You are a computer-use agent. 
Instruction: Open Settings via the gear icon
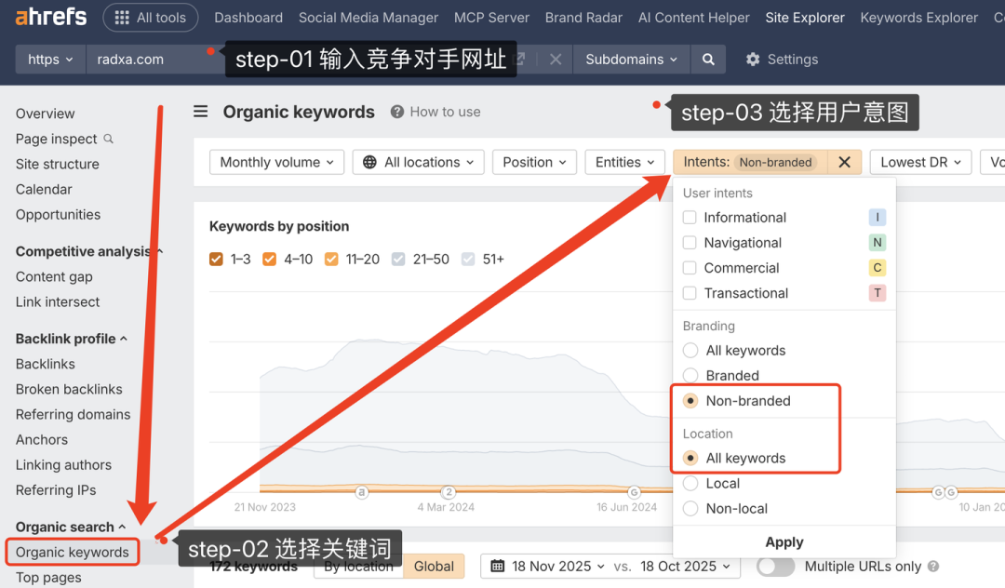click(x=753, y=60)
